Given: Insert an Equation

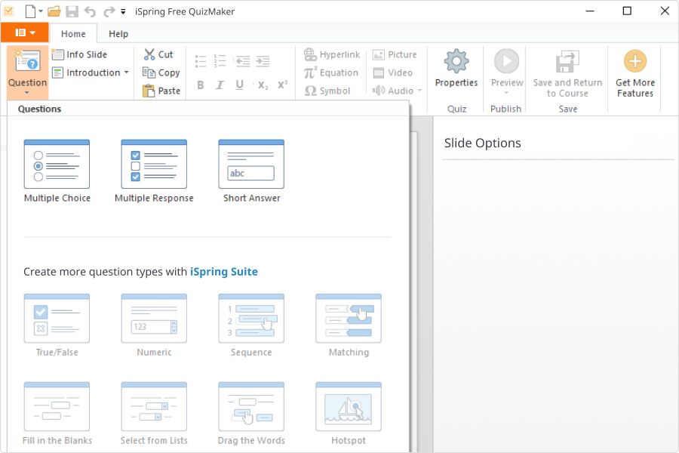Looking at the screenshot, I should (332, 72).
